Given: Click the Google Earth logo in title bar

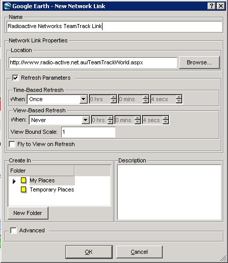Looking at the screenshot, I should pyautogui.click(x=7, y=6).
